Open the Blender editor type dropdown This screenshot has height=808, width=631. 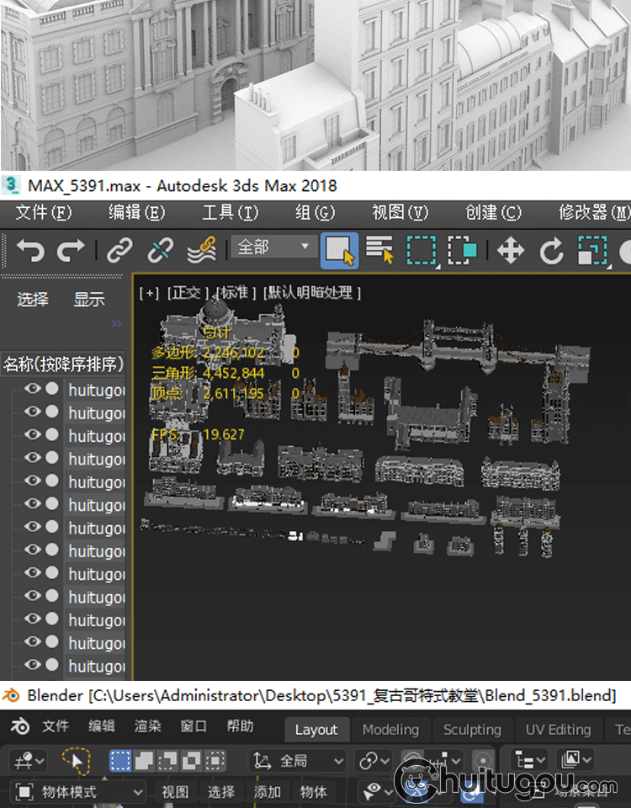28,761
